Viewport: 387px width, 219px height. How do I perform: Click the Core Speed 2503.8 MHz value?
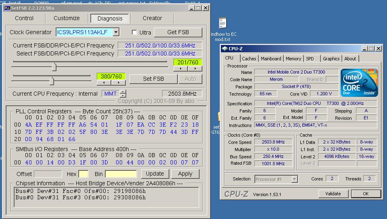coord(273,142)
